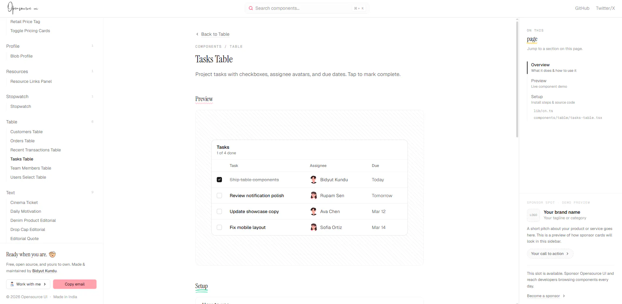Click the TABLE breadcrumb
Image resolution: width=622 pixels, height=304 pixels.
pos(236,46)
